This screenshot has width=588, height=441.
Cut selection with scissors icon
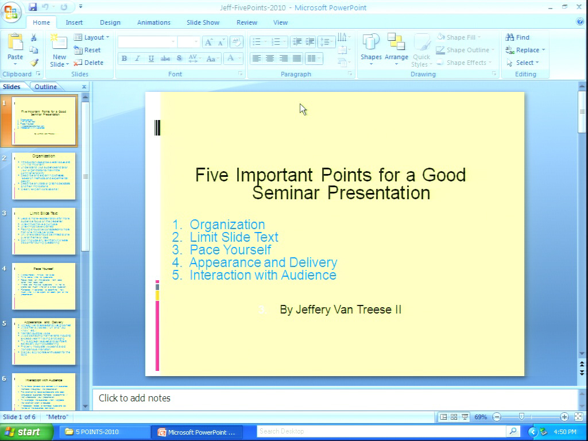(x=33, y=37)
